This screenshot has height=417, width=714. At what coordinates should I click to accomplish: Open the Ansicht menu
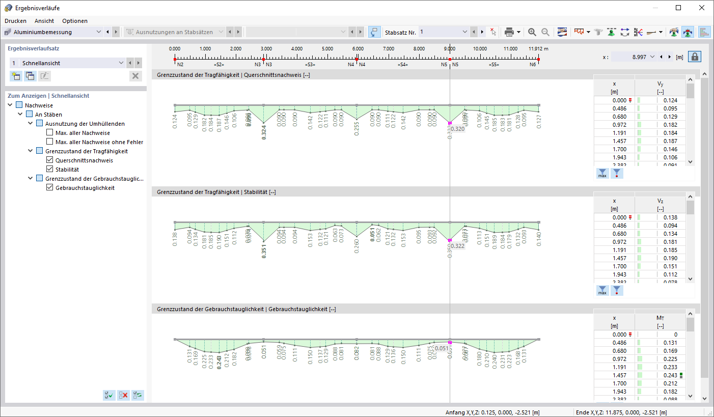[44, 21]
